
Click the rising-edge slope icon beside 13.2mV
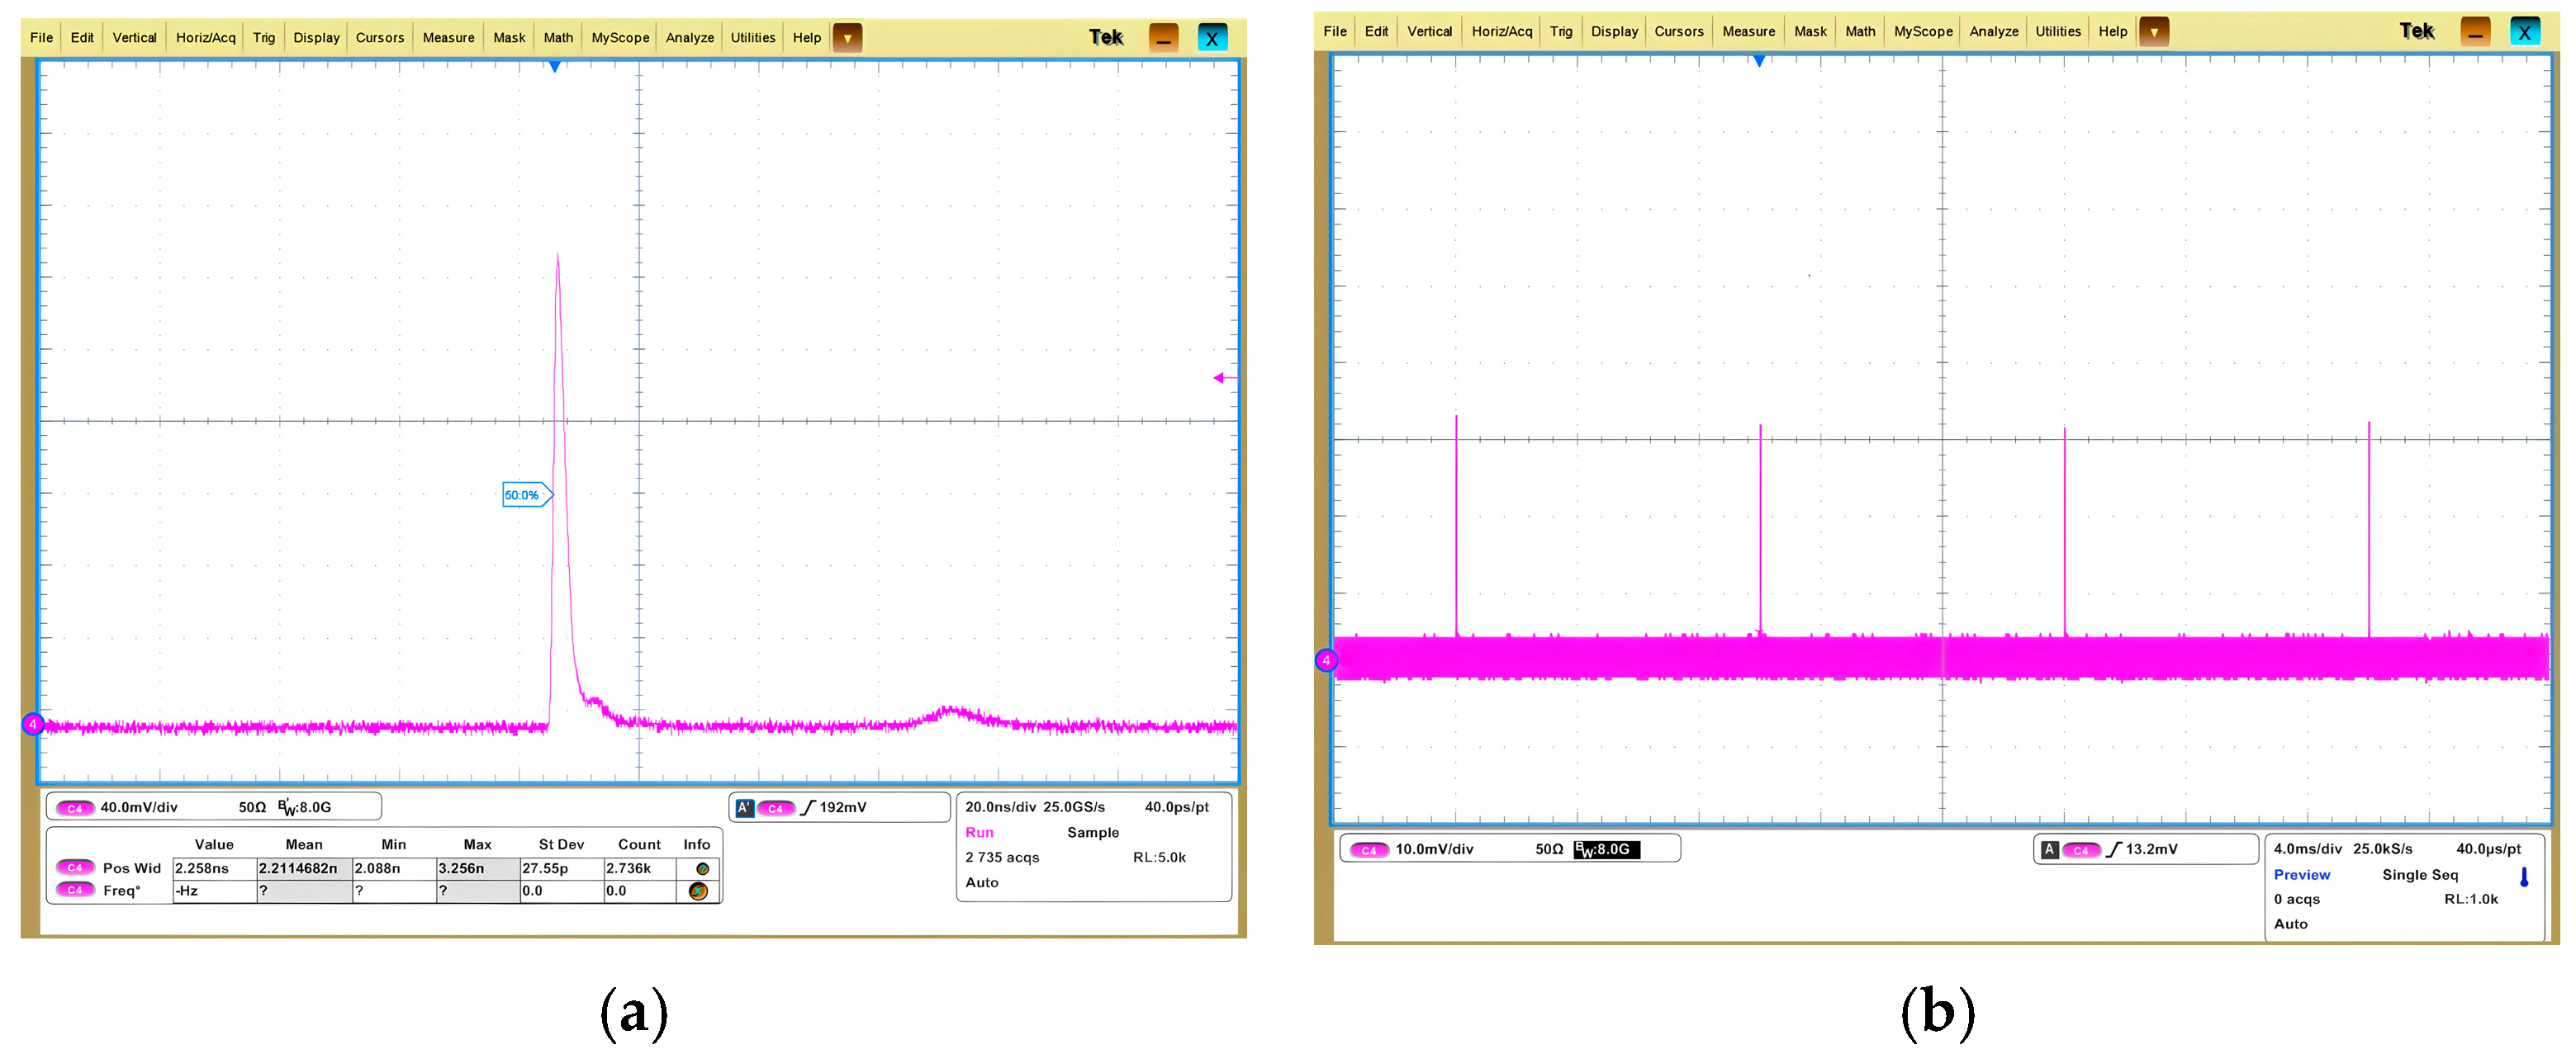2113,849
